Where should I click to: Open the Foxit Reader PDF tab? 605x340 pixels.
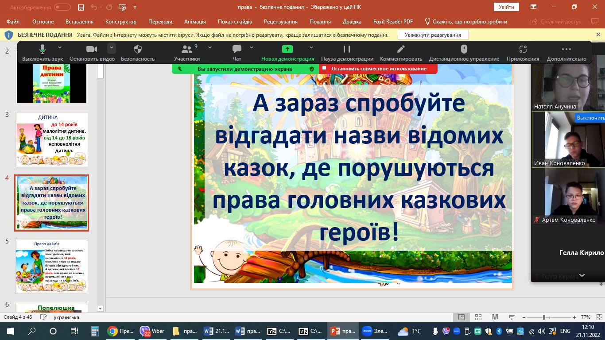(x=392, y=22)
